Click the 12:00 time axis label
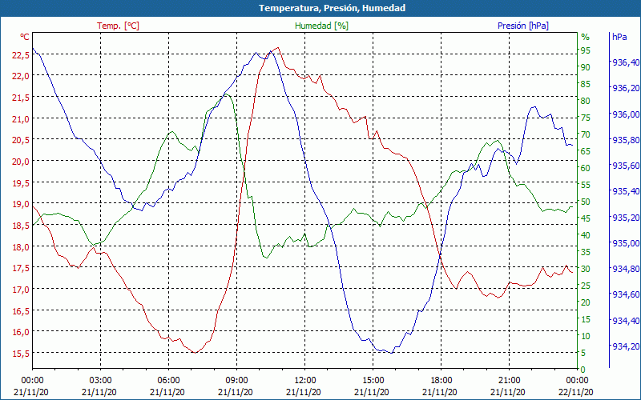This screenshot has width=641, height=400. coord(305,382)
